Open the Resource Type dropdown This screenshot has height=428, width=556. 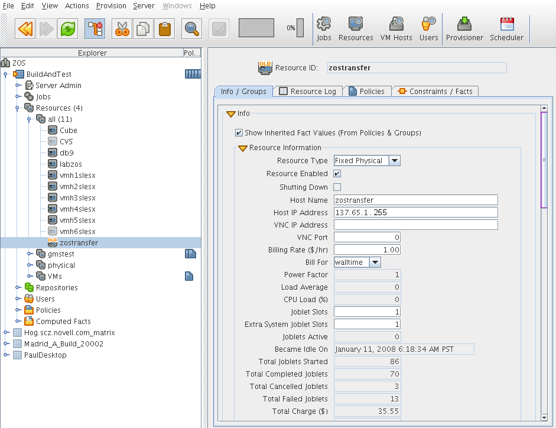tap(395, 161)
